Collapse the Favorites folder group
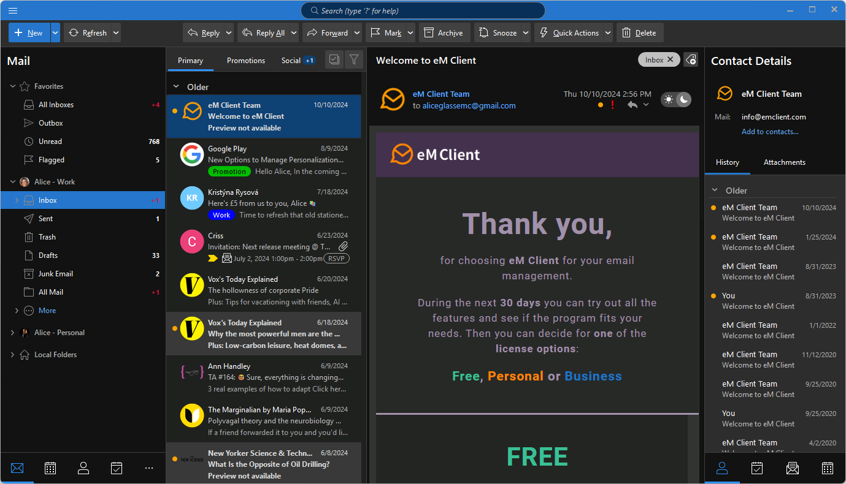The height and width of the screenshot is (484, 846). 13,86
